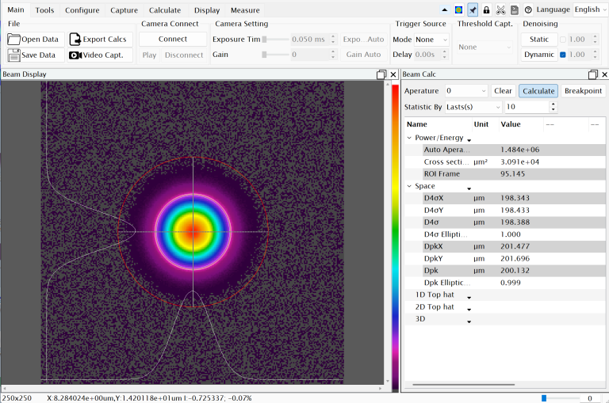Open the Trigger Mode dropdown

[432, 40]
